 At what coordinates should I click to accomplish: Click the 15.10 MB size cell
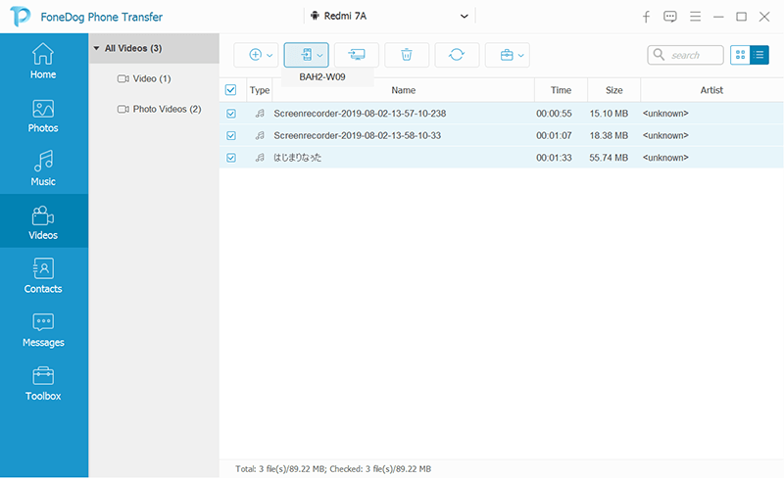pyautogui.click(x=609, y=114)
